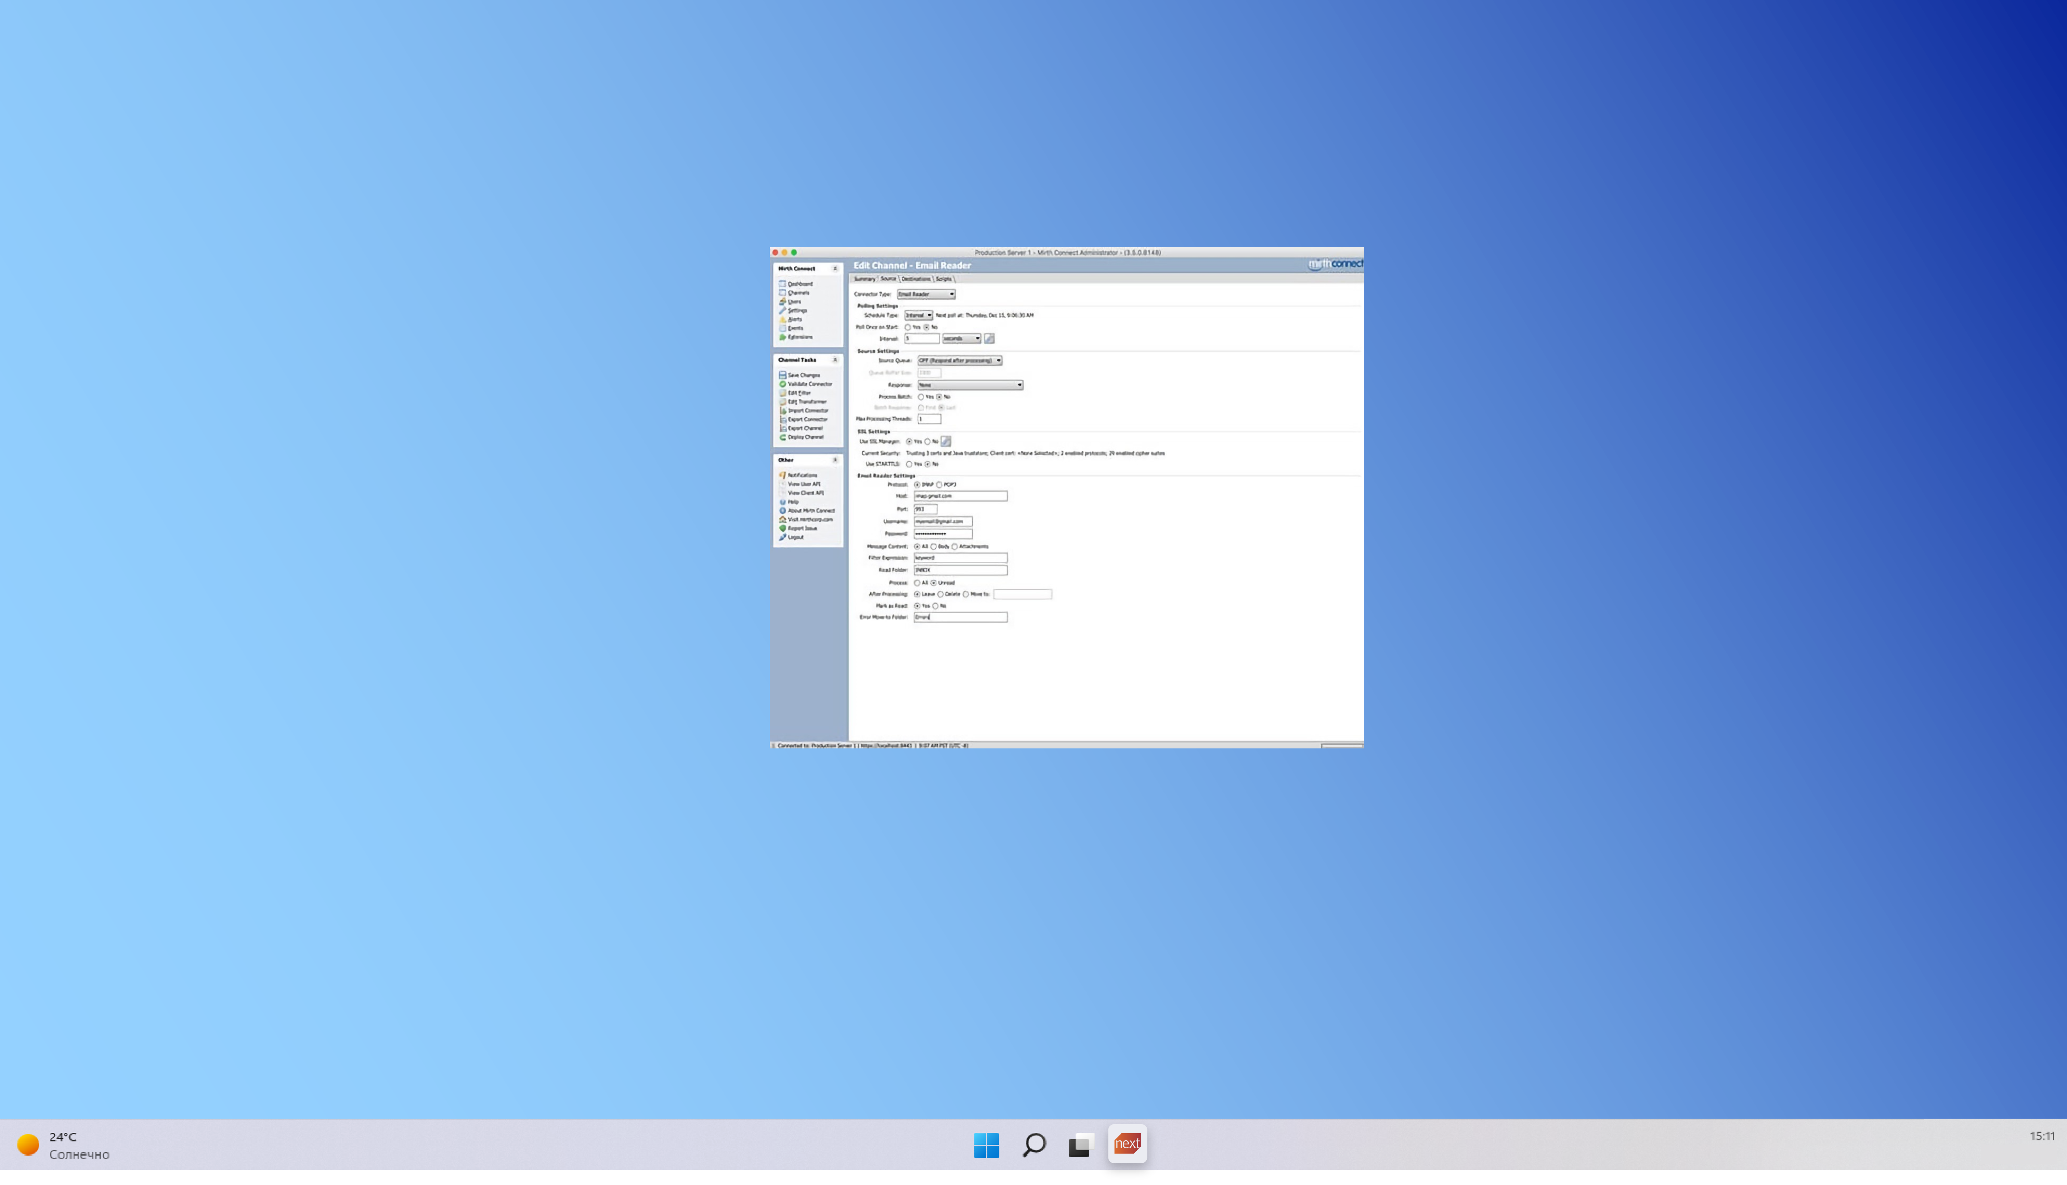Click the Max Processing Threads field
2067x1185 pixels.
click(929, 419)
